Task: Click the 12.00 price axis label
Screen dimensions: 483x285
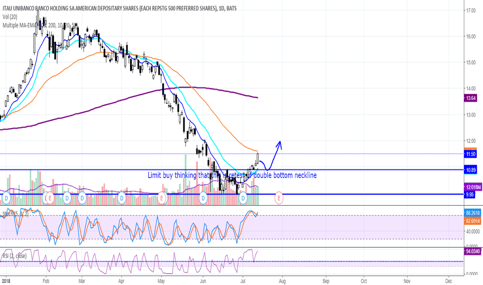Action: coord(471,141)
